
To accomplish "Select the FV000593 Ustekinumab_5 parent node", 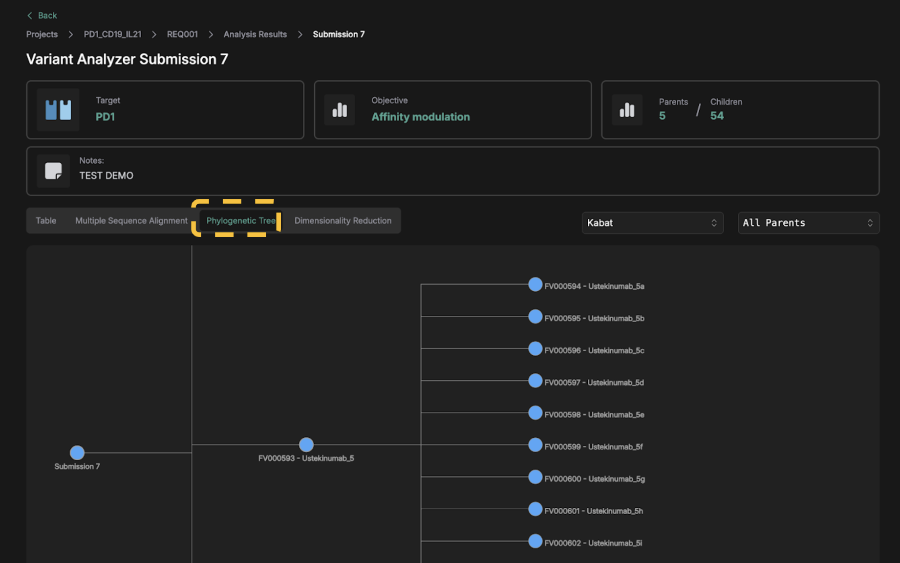I will click(x=306, y=445).
